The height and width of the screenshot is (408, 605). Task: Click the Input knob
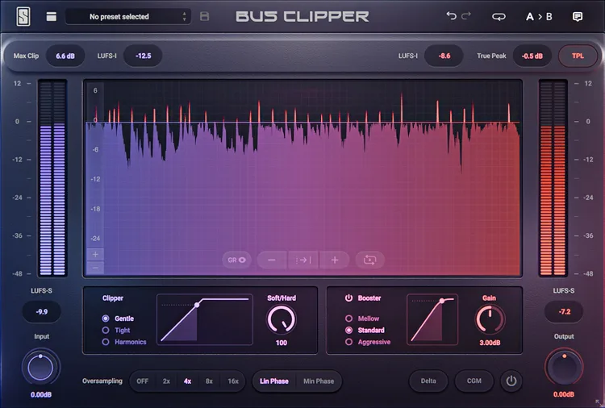click(x=40, y=368)
